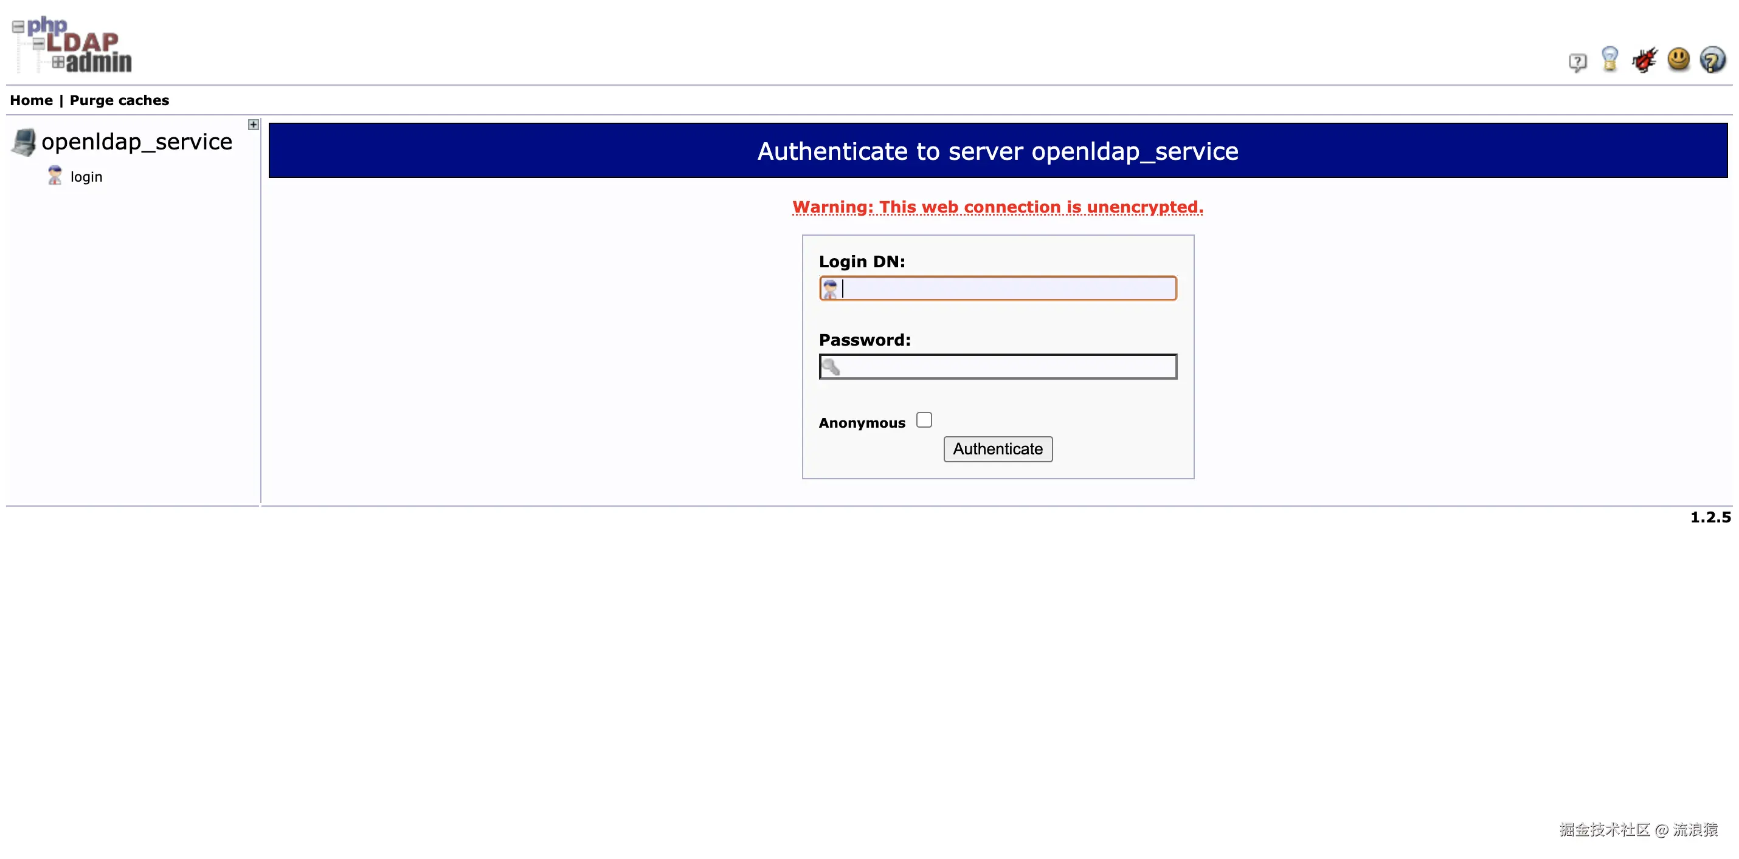Click the openldap_service server computer icon
The image size is (1739, 859).
click(24, 142)
